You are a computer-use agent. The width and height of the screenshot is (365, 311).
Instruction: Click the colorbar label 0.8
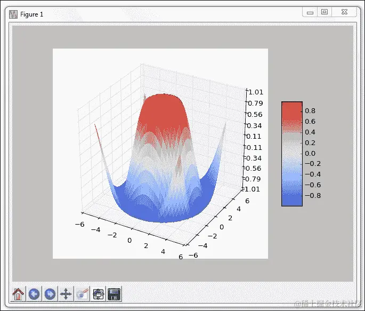pos(310,110)
